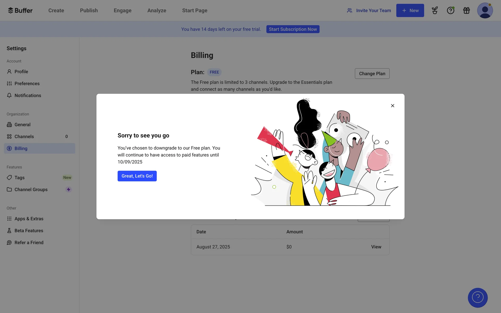Click the plus New button

coord(410,10)
